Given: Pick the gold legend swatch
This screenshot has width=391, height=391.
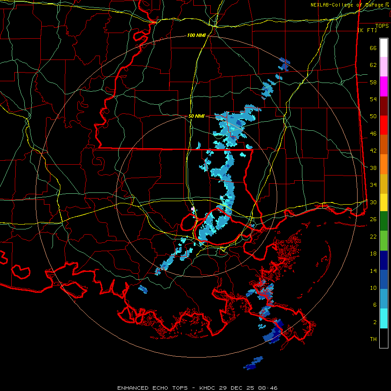Looking at the screenshot, I should [384, 184].
